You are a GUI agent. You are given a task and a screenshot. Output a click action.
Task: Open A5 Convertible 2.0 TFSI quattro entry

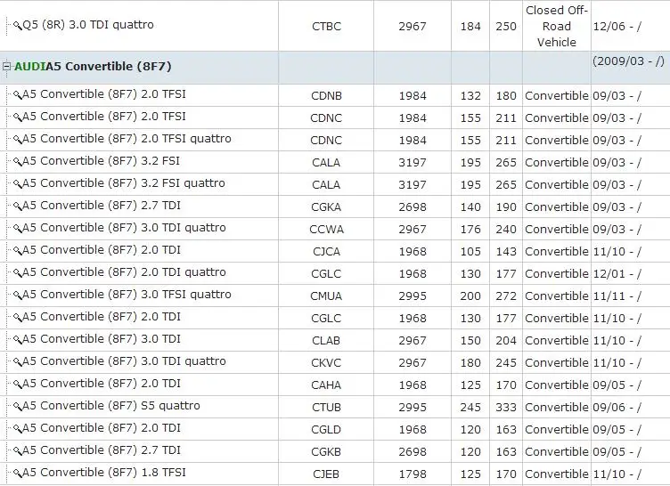(x=127, y=139)
